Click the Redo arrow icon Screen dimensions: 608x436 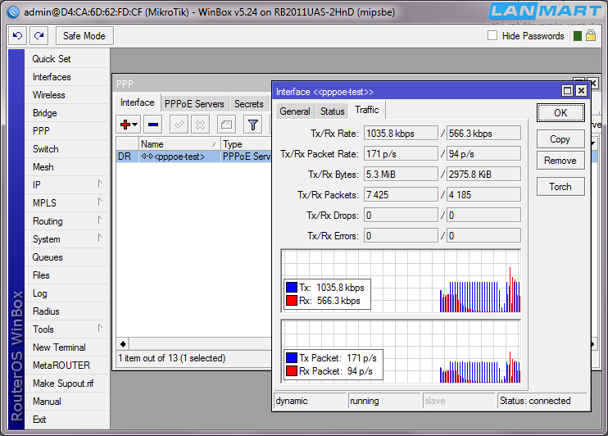point(39,36)
